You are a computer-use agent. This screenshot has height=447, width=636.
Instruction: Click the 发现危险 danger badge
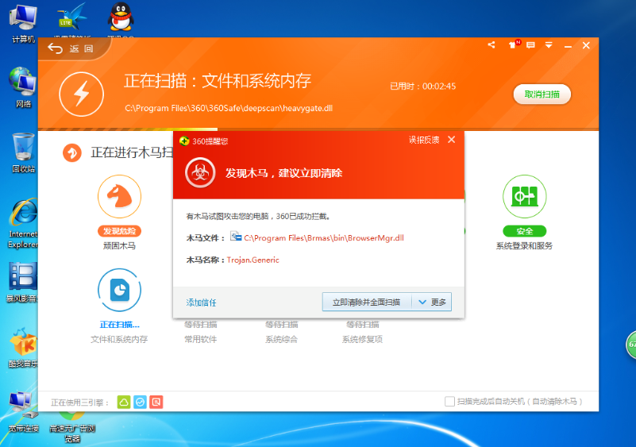(119, 231)
